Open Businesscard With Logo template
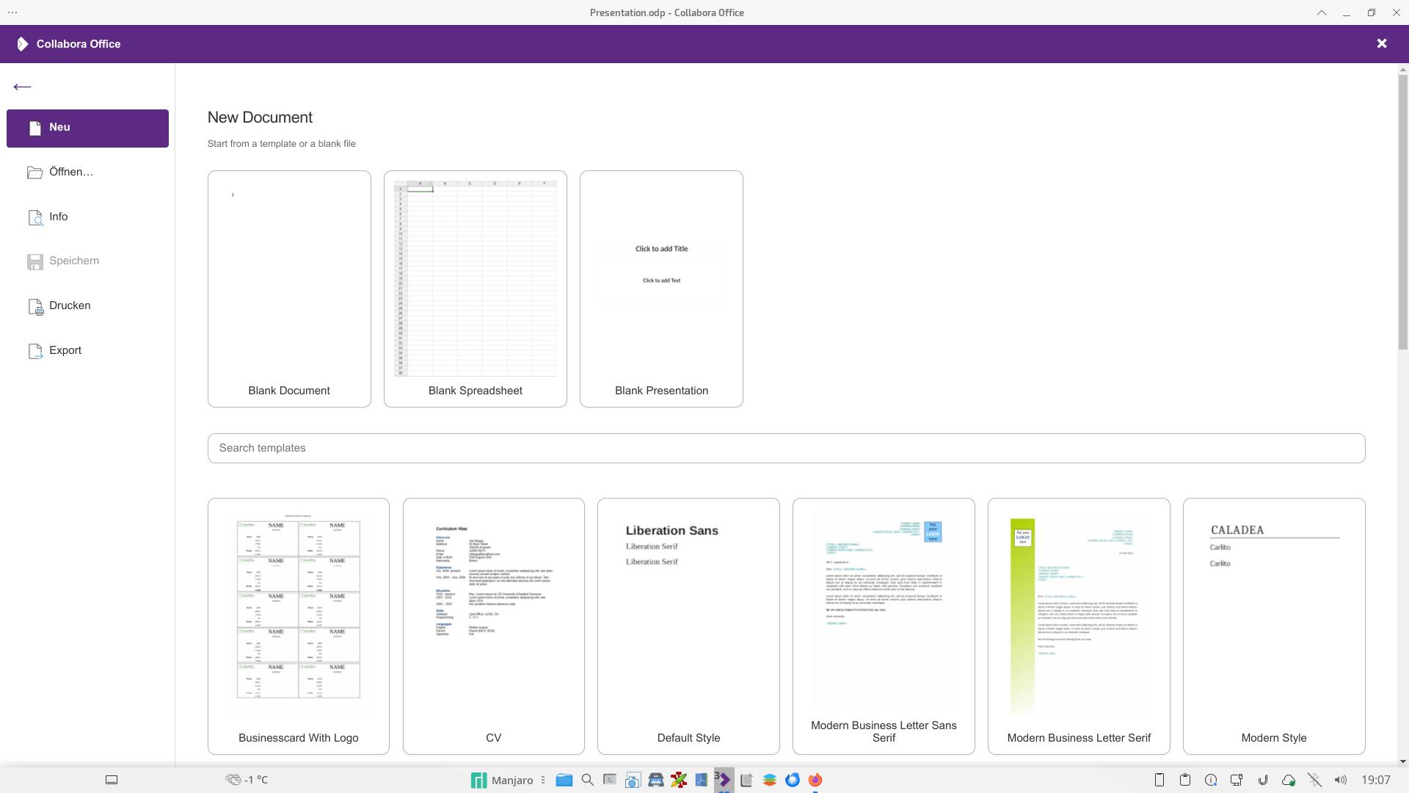Viewport: 1409px width, 793px height. point(298,626)
